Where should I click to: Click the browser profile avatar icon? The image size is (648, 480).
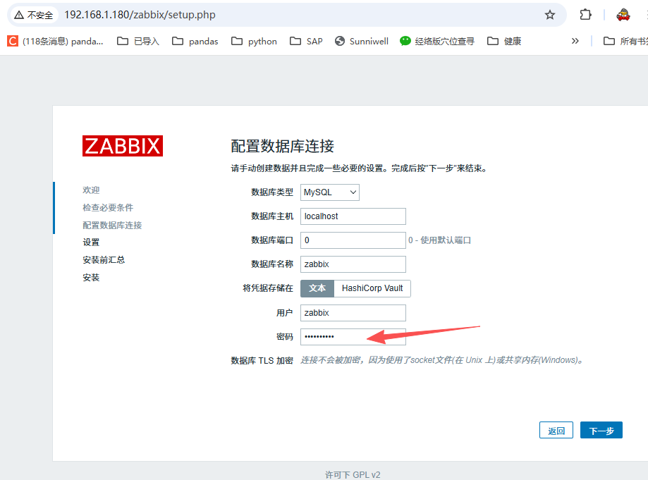pyautogui.click(x=623, y=16)
